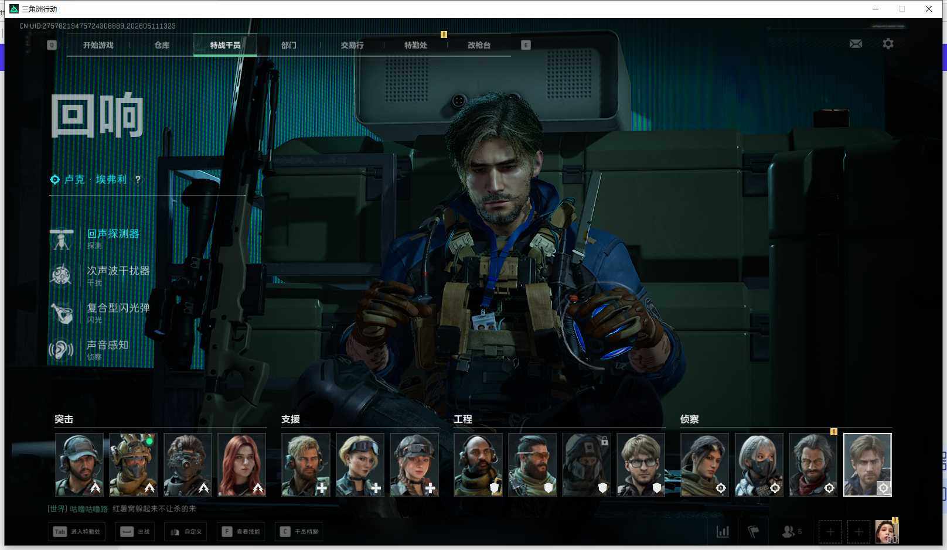
Task: Click the large 回响 operator title
Action: click(x=98, y=115)
